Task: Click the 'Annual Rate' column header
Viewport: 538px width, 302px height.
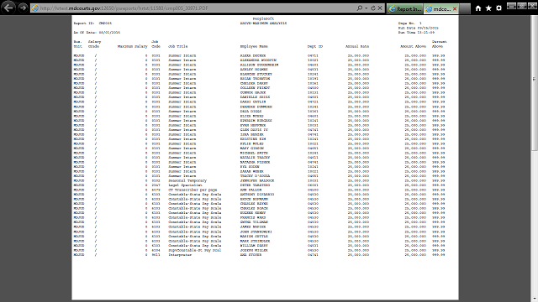Action: pos(357,46)
